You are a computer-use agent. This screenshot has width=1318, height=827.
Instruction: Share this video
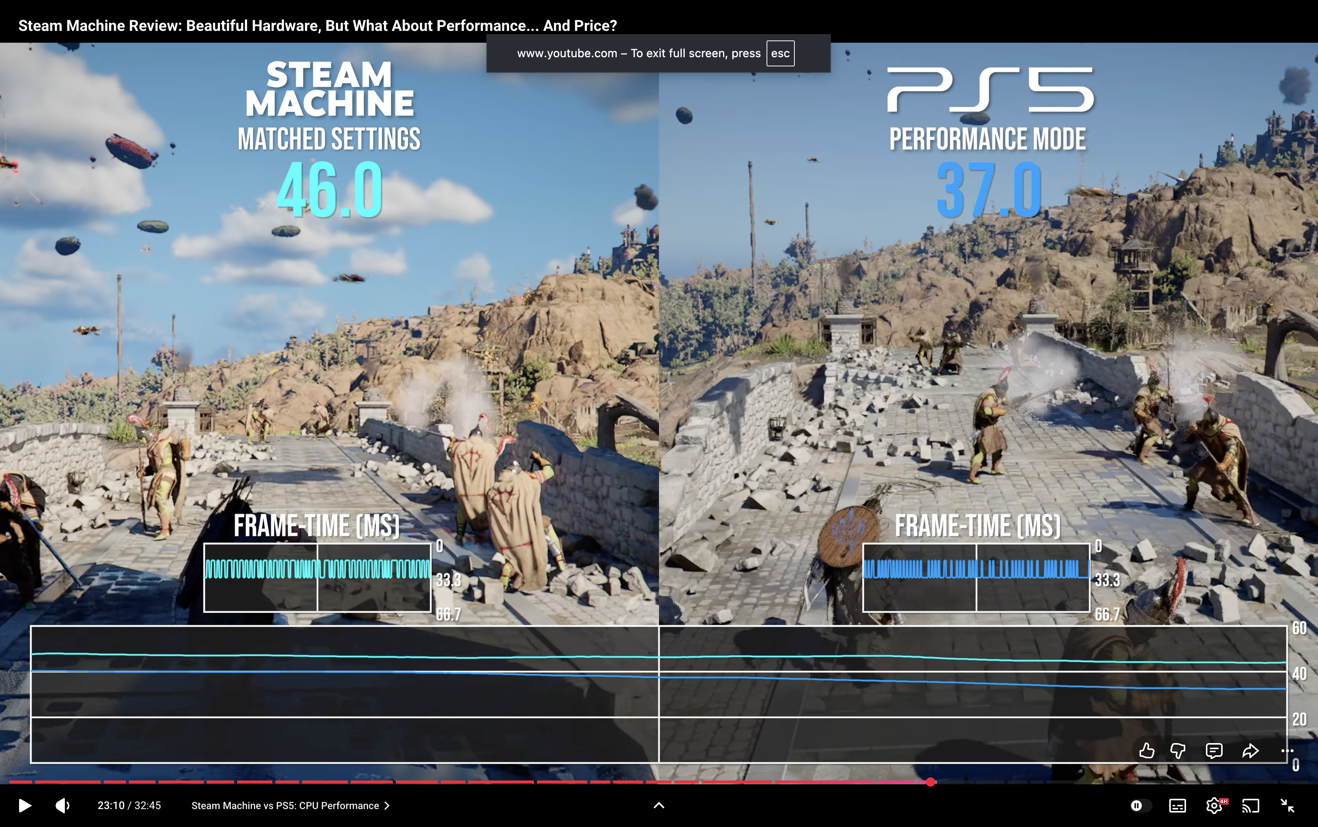[1251, 750]
